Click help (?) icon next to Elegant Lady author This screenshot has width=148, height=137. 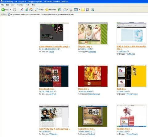(92, 49)
